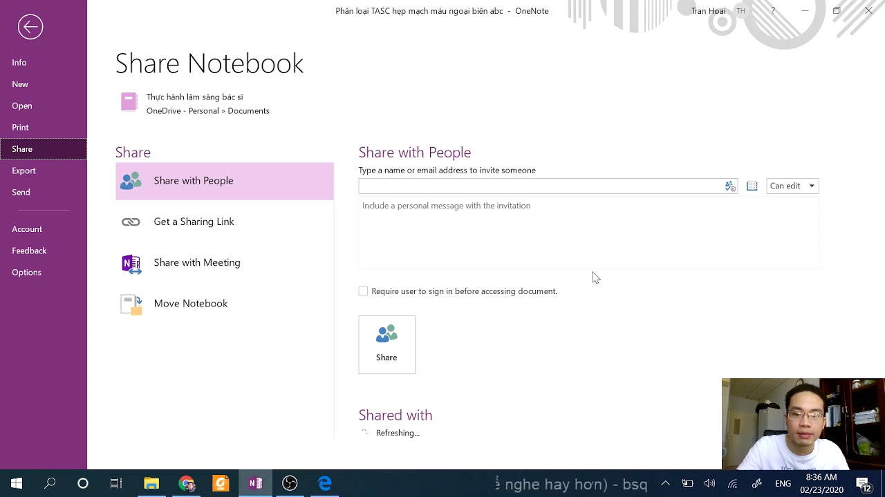This screenshot has width=885, height=497.
Task: Open the Help question mark
Action: 773,11
